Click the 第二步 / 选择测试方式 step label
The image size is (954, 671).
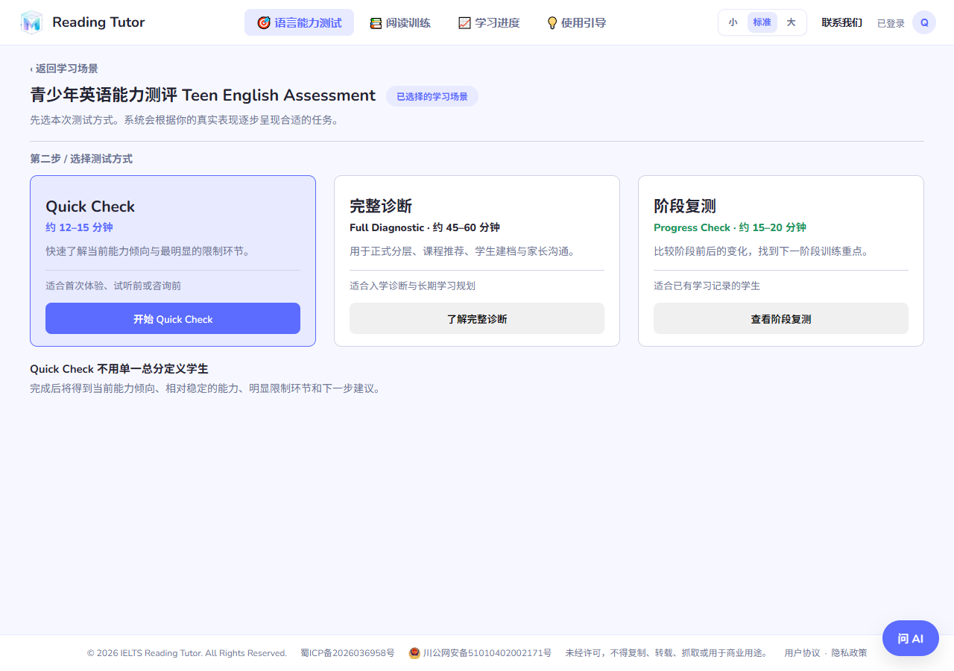81,159
